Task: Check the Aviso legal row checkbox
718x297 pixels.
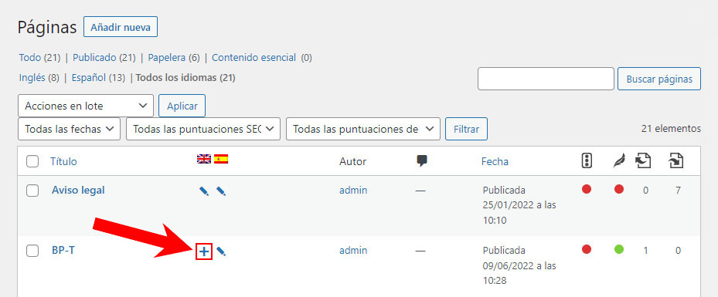Action: [x=32, y=191]
